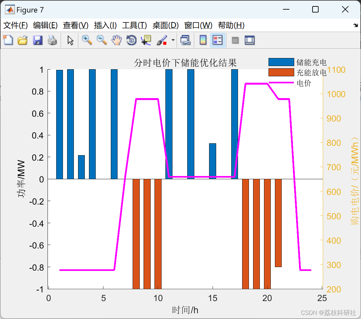
Task: Activate the Brush data tool
Action: (162, 40)
